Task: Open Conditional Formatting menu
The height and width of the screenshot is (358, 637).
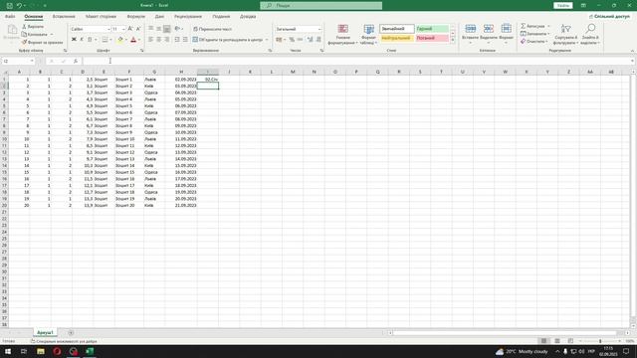Action: click(342, 34)
